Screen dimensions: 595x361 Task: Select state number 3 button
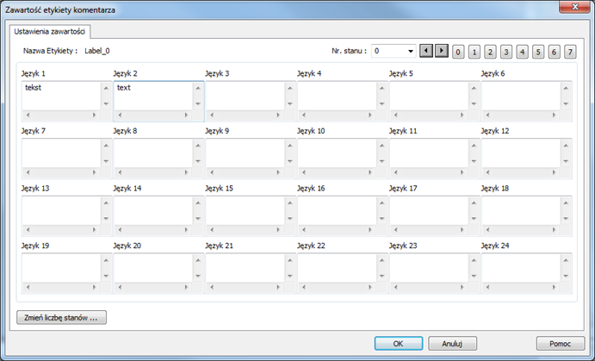(x=505, y=52)
